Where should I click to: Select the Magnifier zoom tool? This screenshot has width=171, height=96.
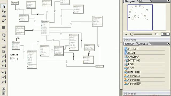pyautogui.click(x=3, y=39)
